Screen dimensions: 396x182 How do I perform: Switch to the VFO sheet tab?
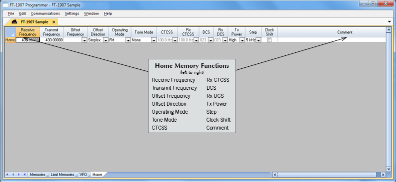click(x=83, y=175)
